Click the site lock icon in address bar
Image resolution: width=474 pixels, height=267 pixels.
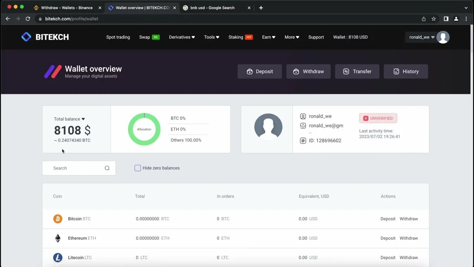[40, 19]
